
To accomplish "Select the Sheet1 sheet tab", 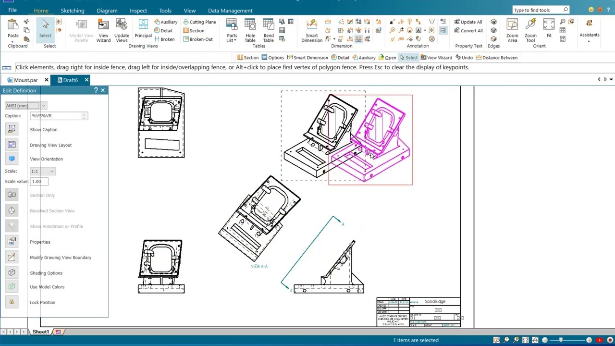I will 40,332.
